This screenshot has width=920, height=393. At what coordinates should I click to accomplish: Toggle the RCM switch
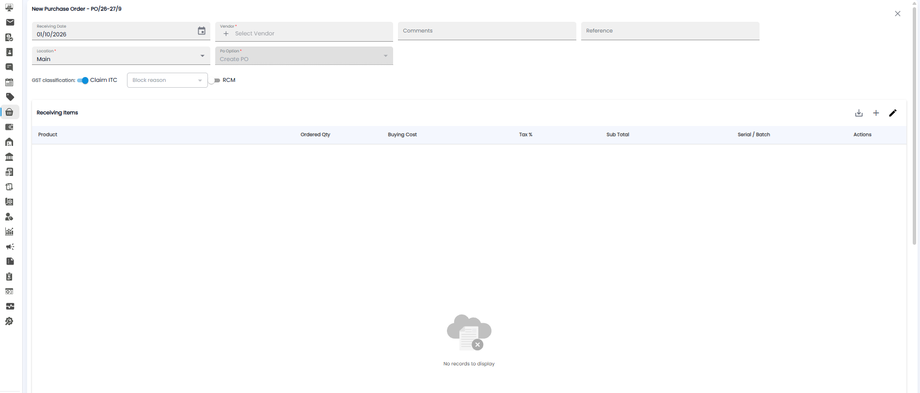click(x=215, y=80)
